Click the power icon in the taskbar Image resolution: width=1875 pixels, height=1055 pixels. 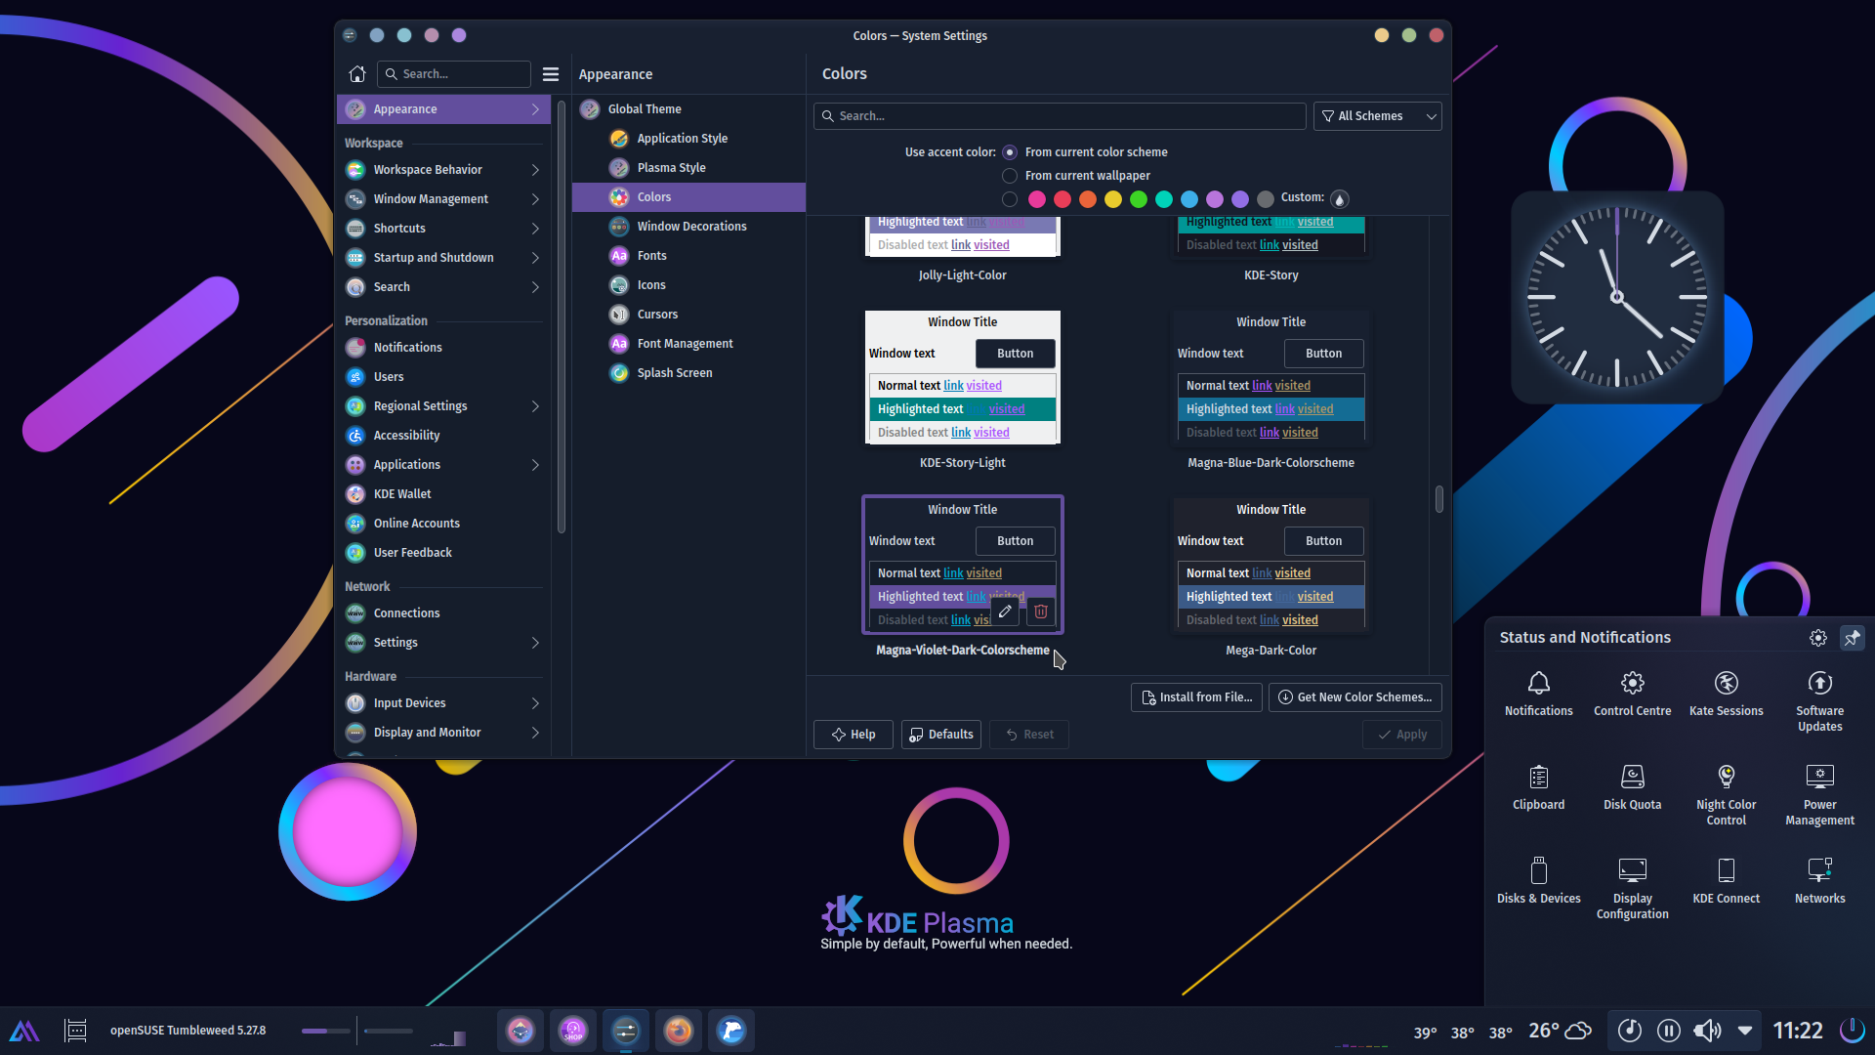pyautogui.click(x=1852, y=1031)
